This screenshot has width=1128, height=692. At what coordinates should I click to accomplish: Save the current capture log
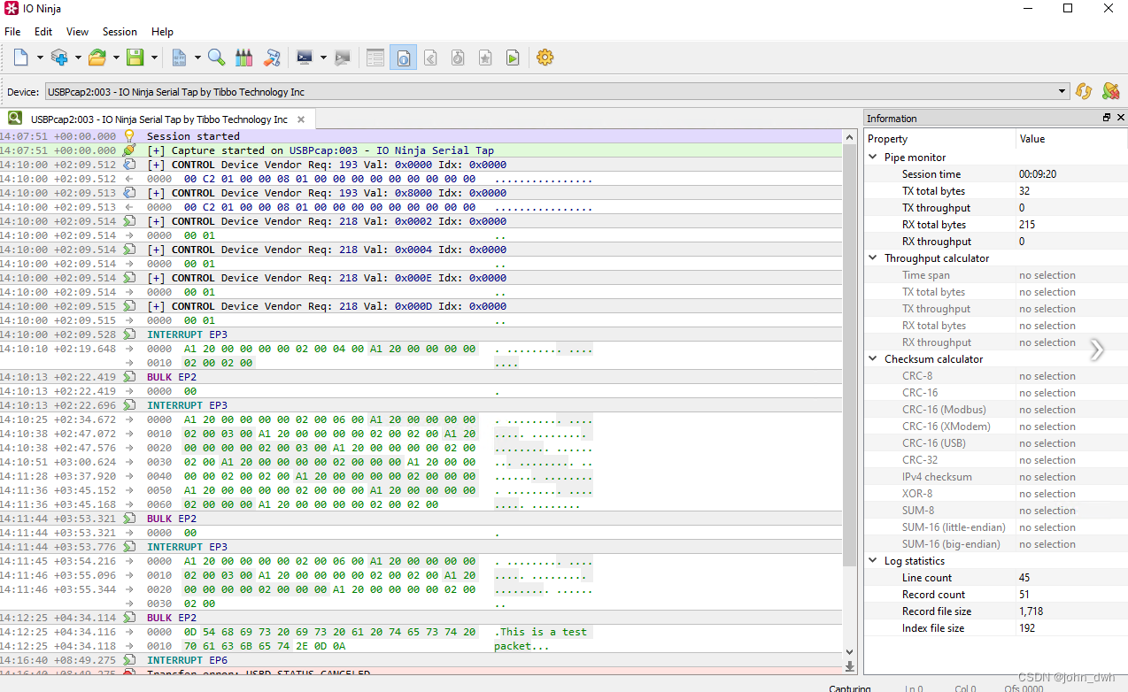click(134, 57)
